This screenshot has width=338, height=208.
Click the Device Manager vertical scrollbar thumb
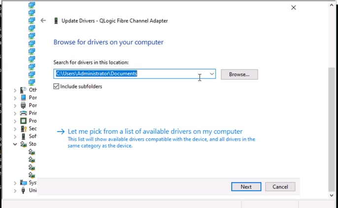[x=332, y=129]
